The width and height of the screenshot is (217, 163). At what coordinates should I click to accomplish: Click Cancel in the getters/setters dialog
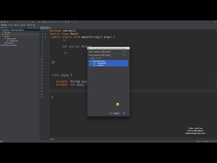116,113
